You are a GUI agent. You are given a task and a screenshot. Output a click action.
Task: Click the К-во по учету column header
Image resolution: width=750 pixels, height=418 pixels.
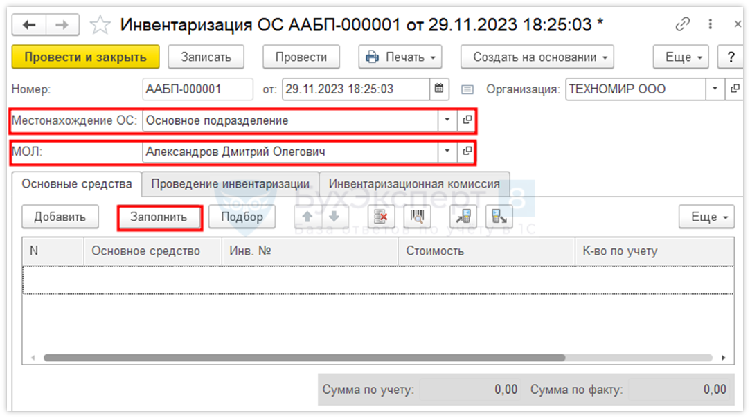click(654, 251)
